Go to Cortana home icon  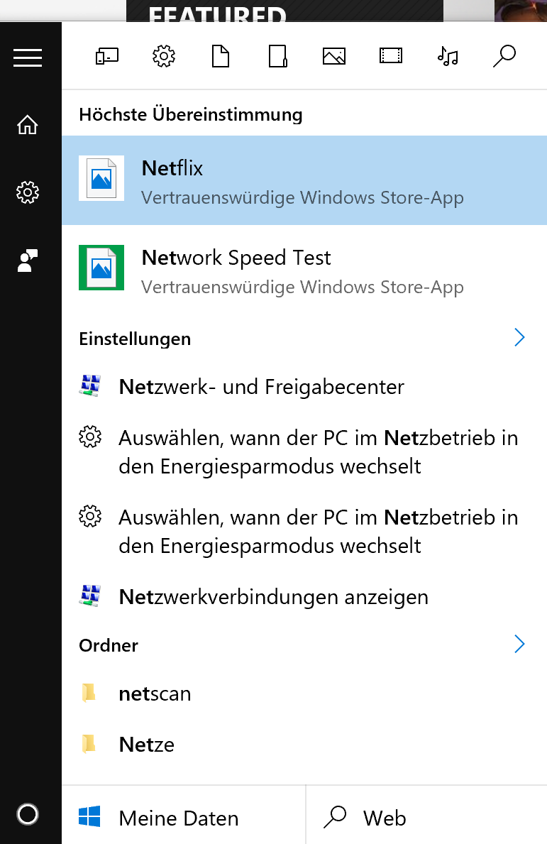click(x=28, y=125)
